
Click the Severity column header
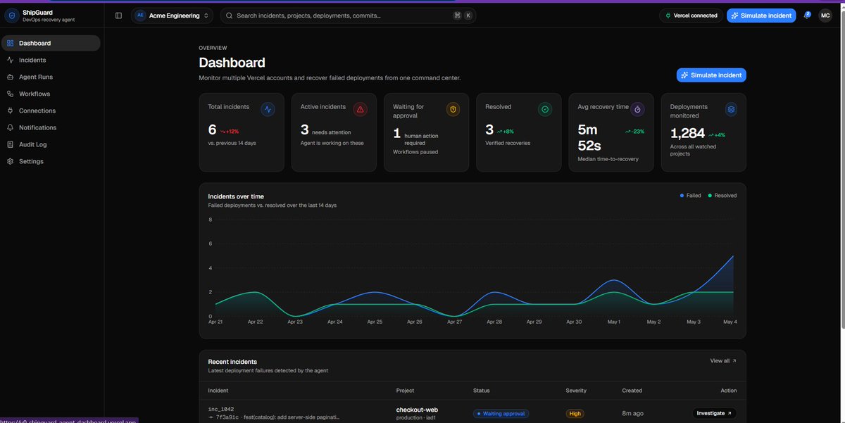pyautogui.click(x=576, y=391)
